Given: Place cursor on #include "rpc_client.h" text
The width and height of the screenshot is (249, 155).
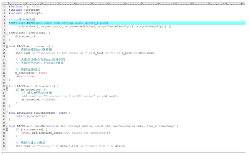Looking at the screenshot, I should pos(27,6).
